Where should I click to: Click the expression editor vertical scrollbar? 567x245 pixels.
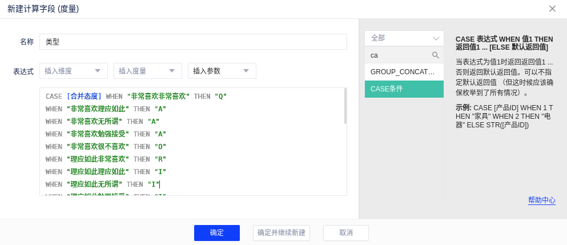coord(345,106)
